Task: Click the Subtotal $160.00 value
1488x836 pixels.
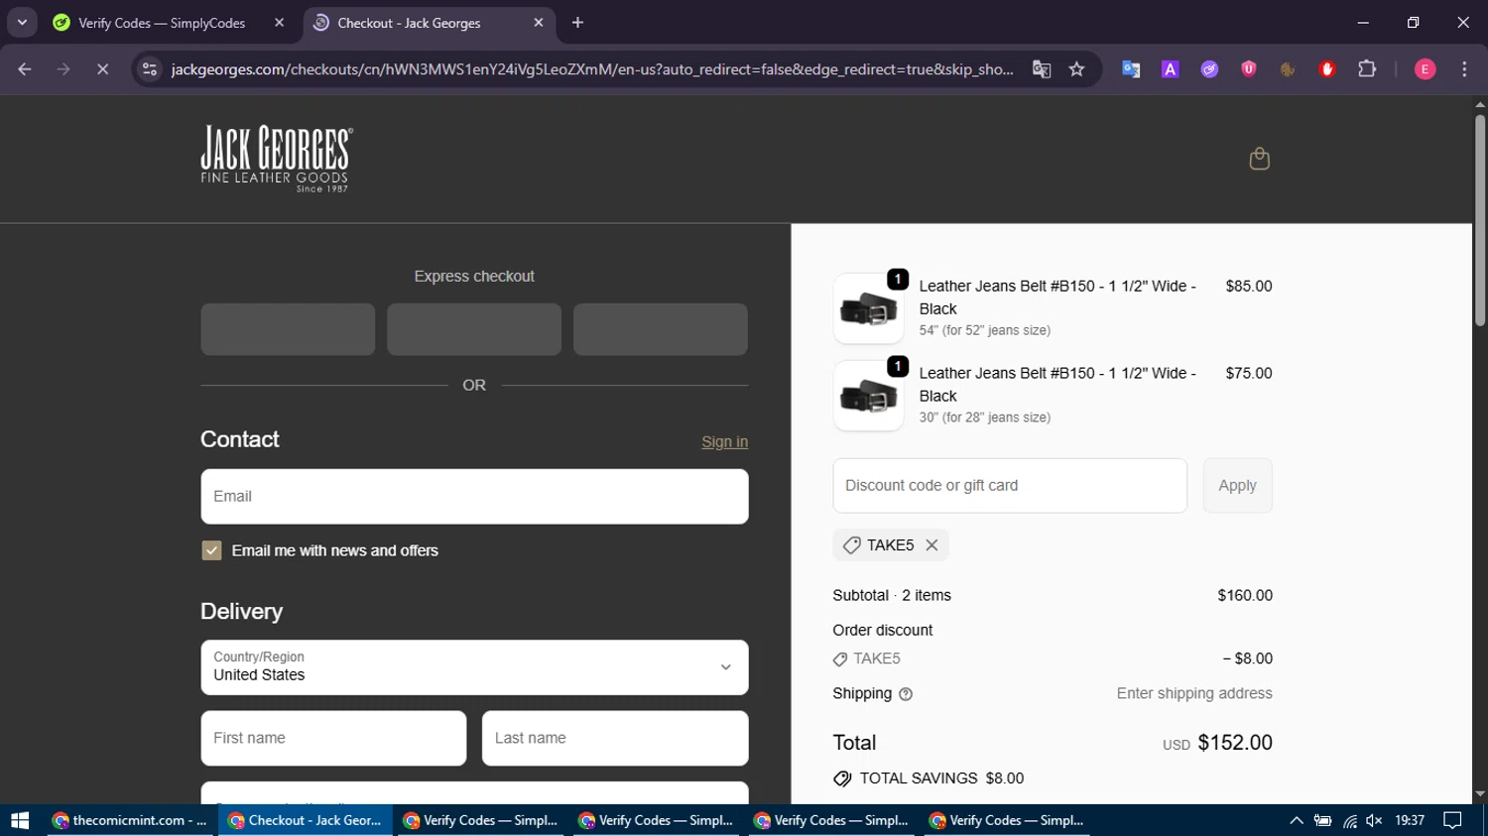Action: coord(1245,595)
